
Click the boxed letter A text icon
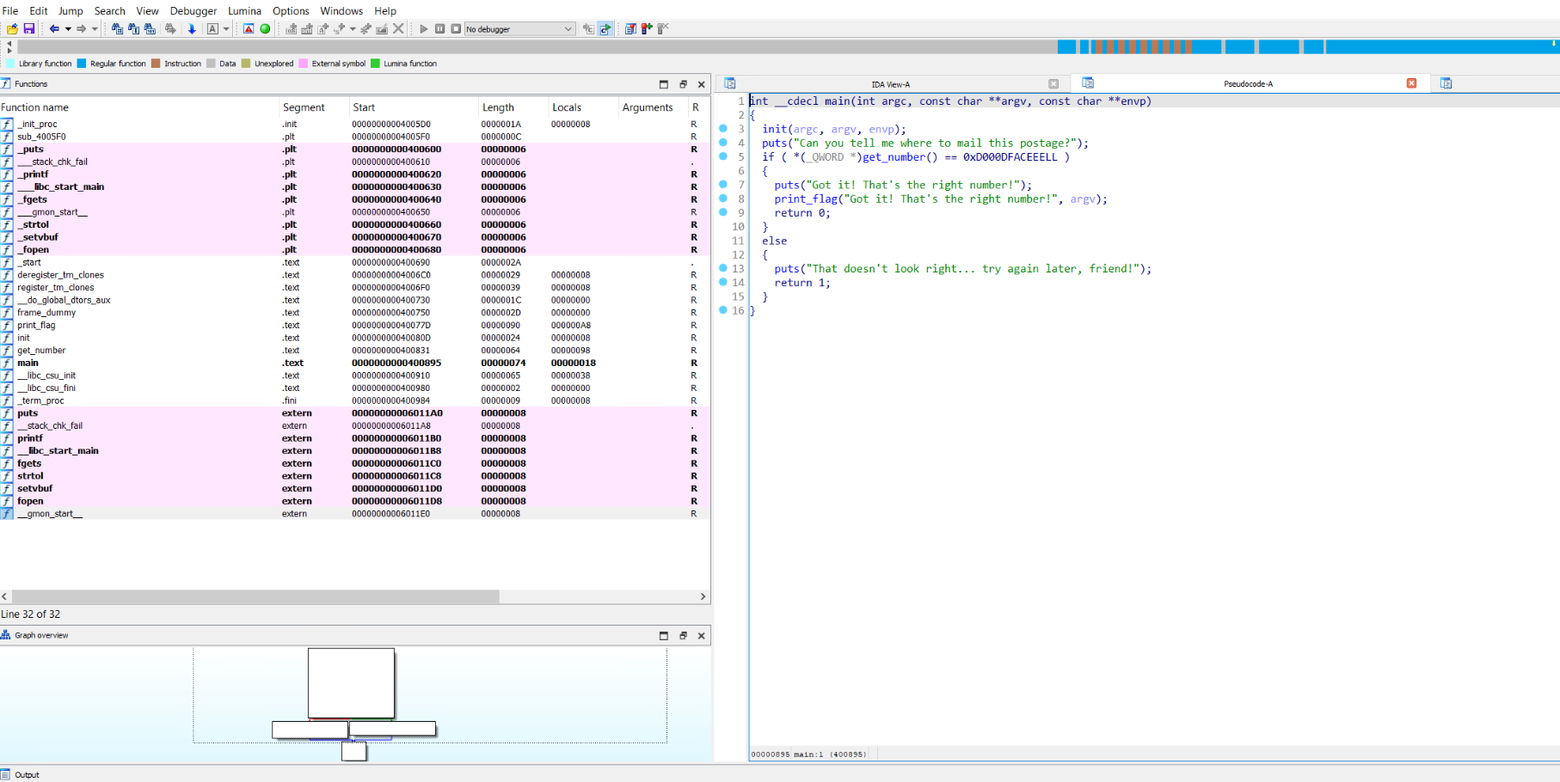pyautogui.click(x=212, y=28)
